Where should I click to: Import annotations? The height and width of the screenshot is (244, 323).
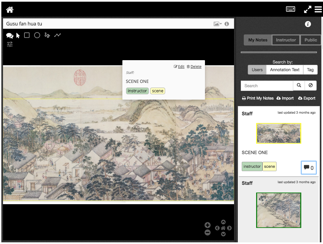285,98
